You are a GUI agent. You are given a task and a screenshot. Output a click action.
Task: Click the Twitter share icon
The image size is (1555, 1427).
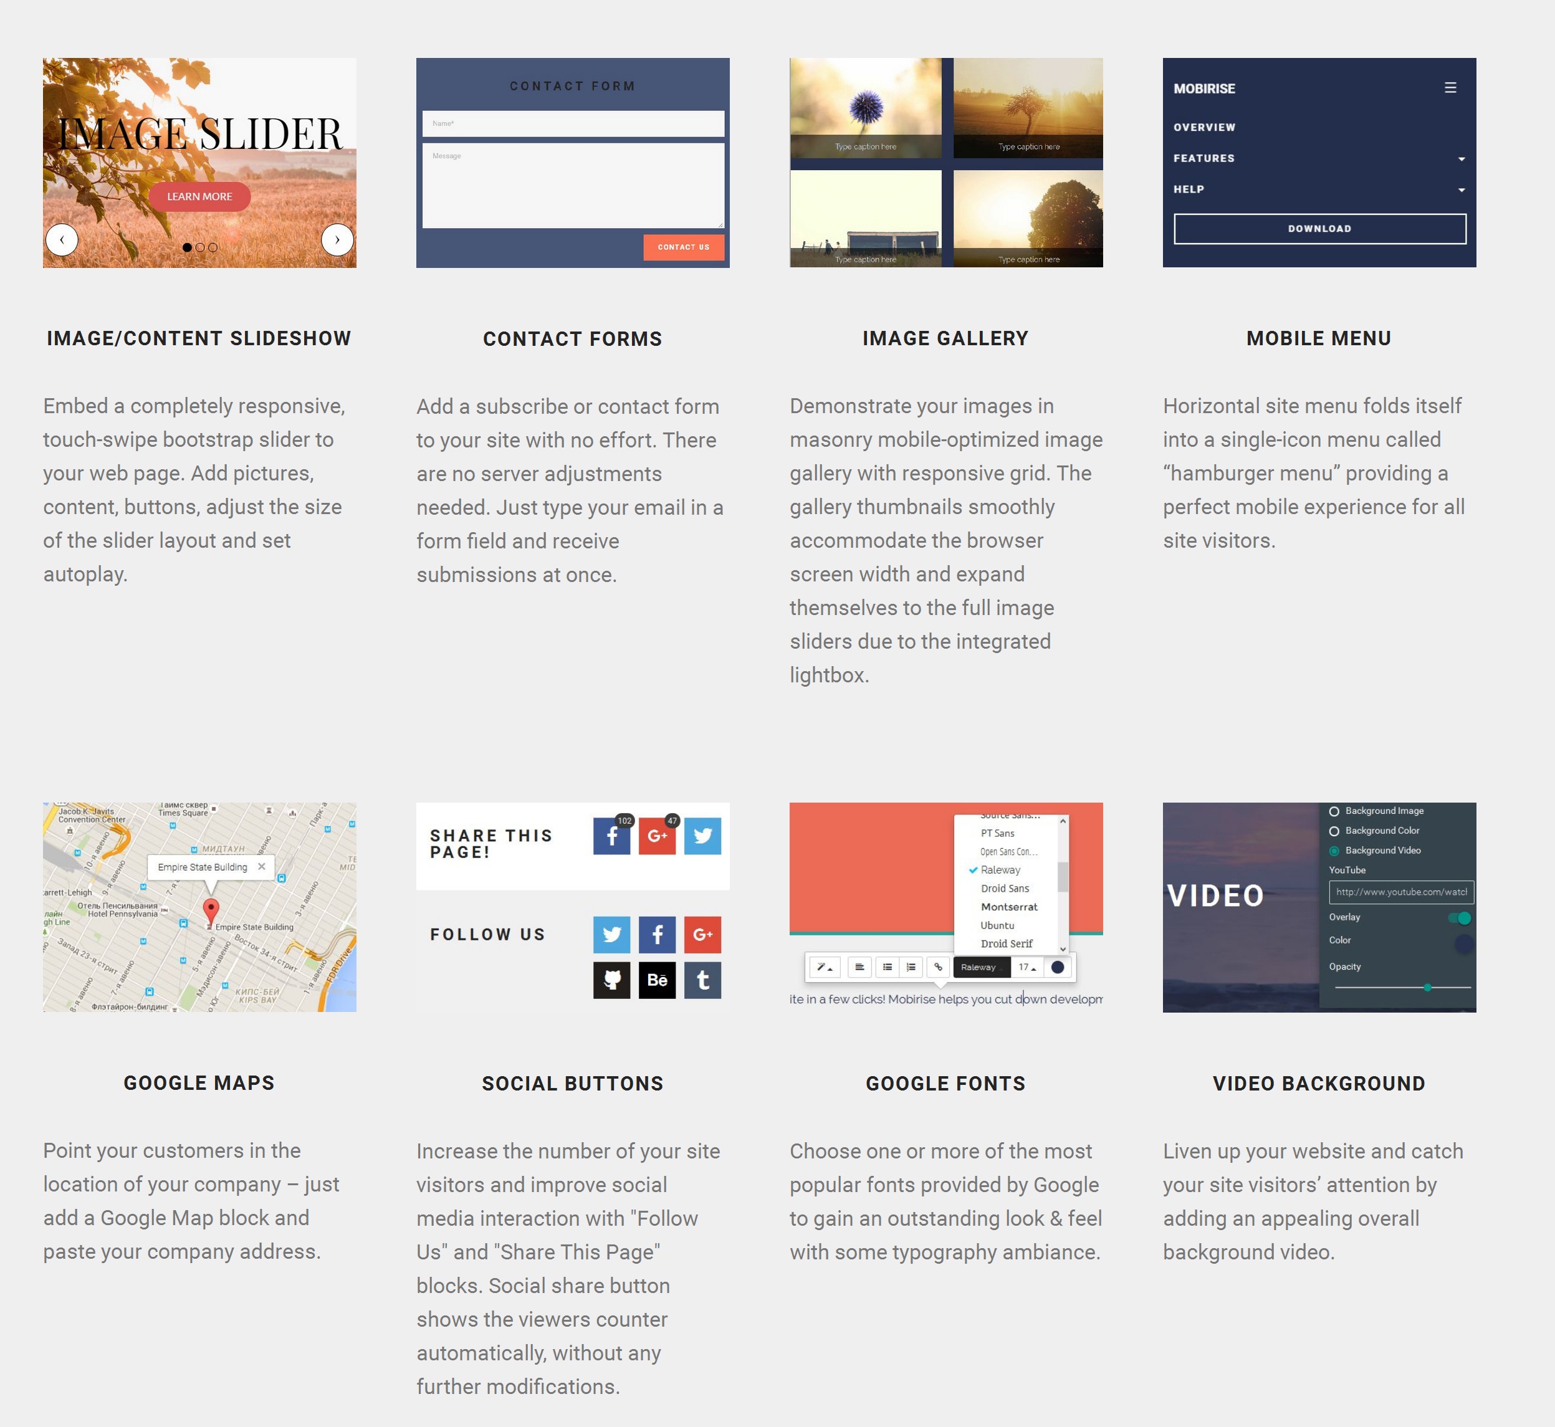tap(703, 837)
